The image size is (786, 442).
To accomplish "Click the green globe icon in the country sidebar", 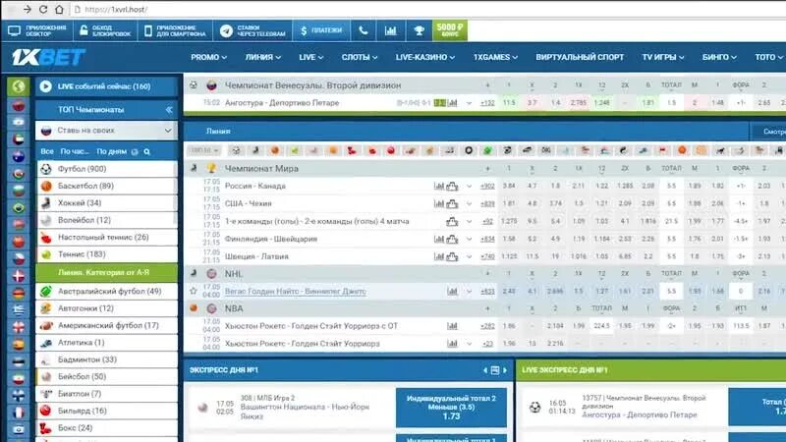I will click(x=18, y=86).
